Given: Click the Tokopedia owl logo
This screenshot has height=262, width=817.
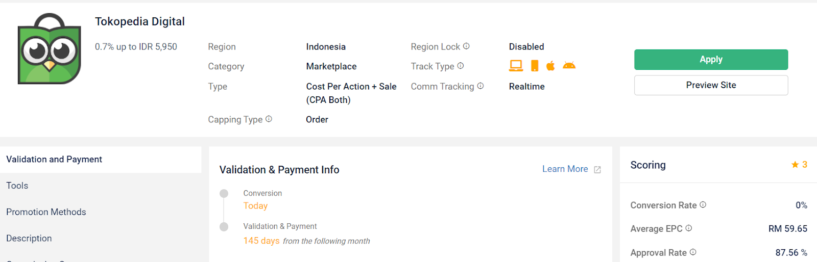Looking at the screenshot, I should click(50, 49).
